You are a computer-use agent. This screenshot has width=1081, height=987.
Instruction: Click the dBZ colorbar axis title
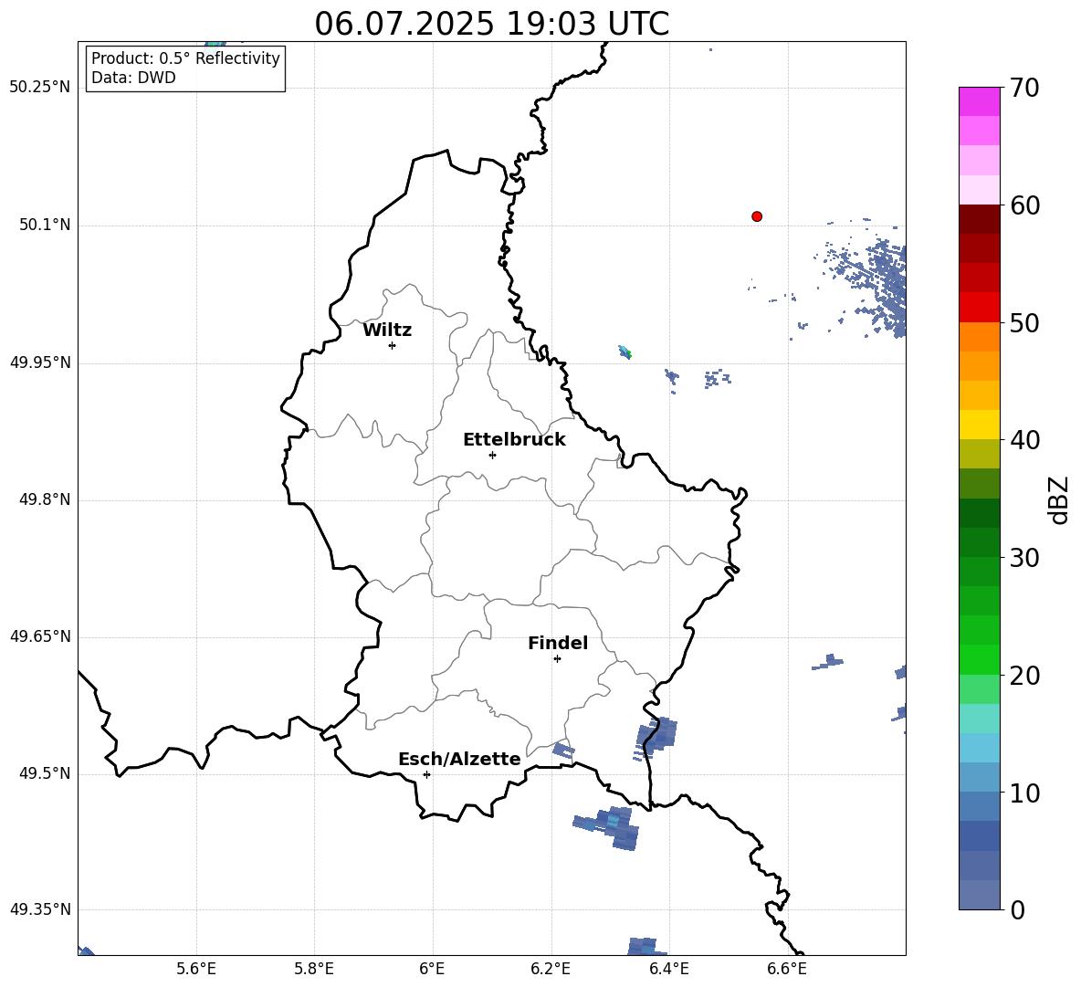pos(1057,499)
